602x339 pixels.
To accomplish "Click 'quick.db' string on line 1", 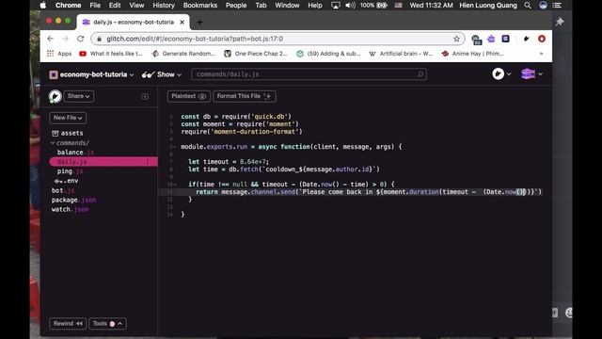I will tap(271, 117).
